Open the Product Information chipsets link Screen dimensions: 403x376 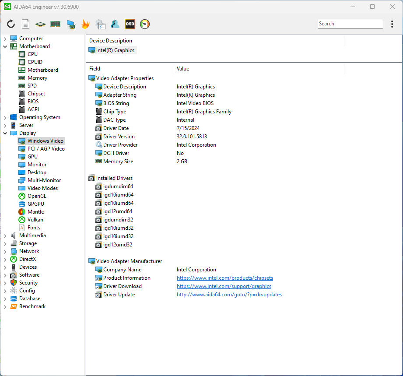coord(224,278)
